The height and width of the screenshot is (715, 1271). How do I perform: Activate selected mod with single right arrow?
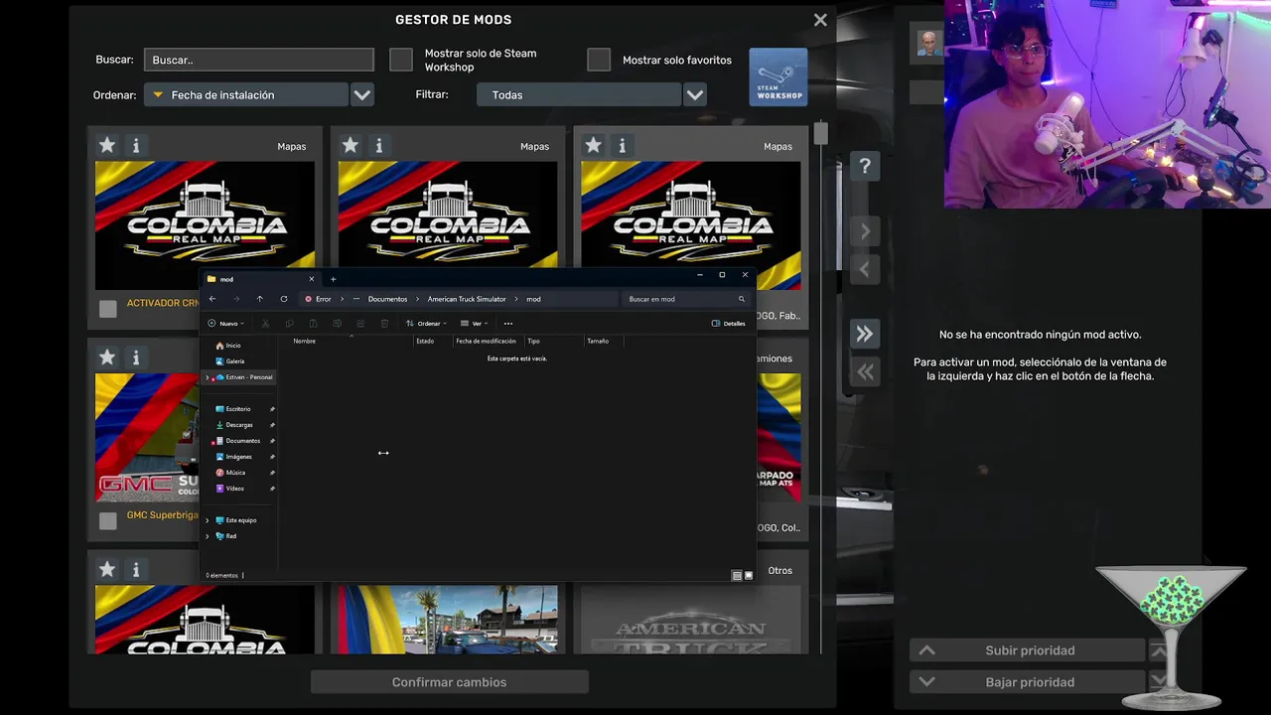pyautogui.click(x=865, y=231)
